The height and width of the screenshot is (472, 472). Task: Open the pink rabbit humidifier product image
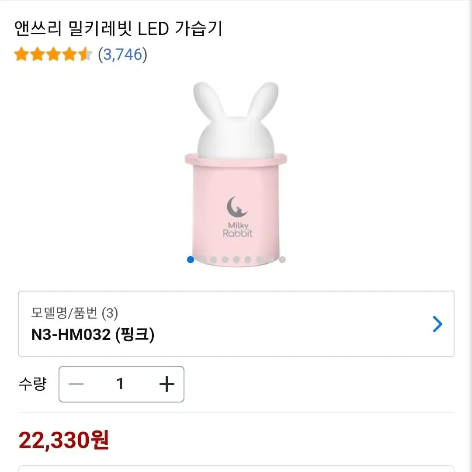tap(236, 174)
